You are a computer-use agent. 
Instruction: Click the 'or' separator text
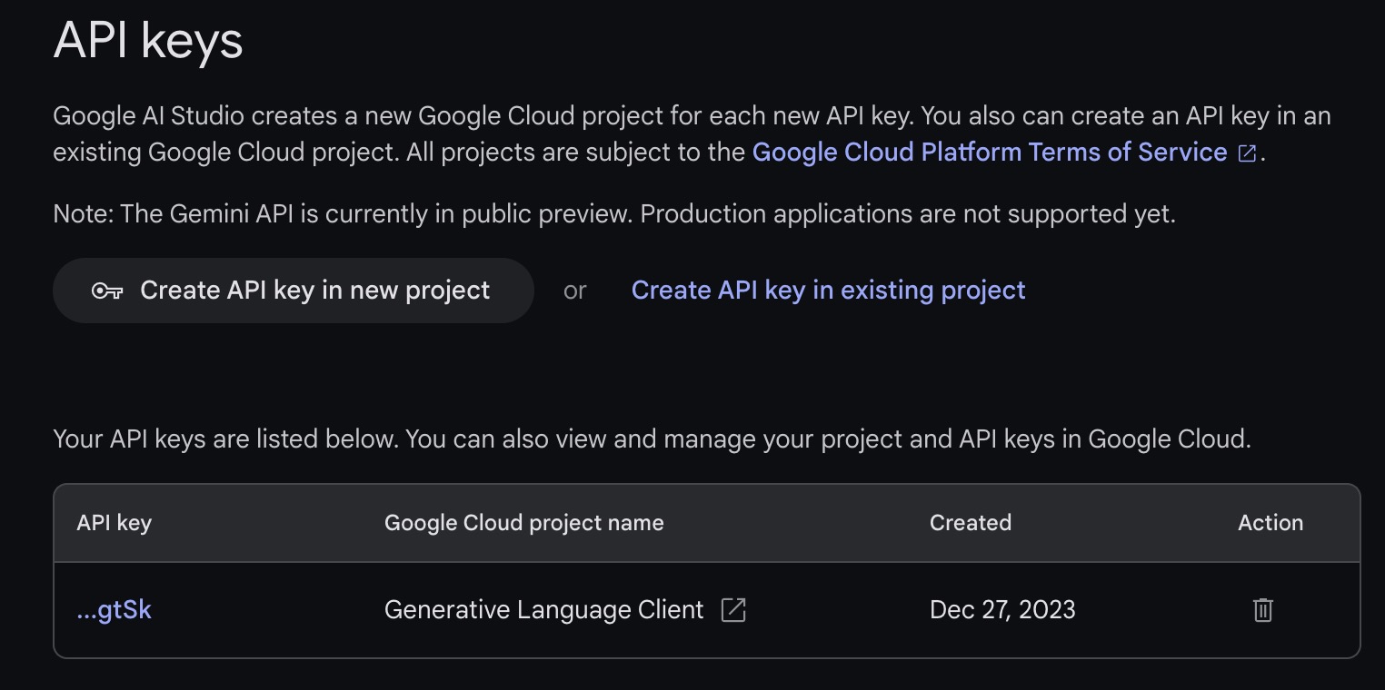pos(574,291)
